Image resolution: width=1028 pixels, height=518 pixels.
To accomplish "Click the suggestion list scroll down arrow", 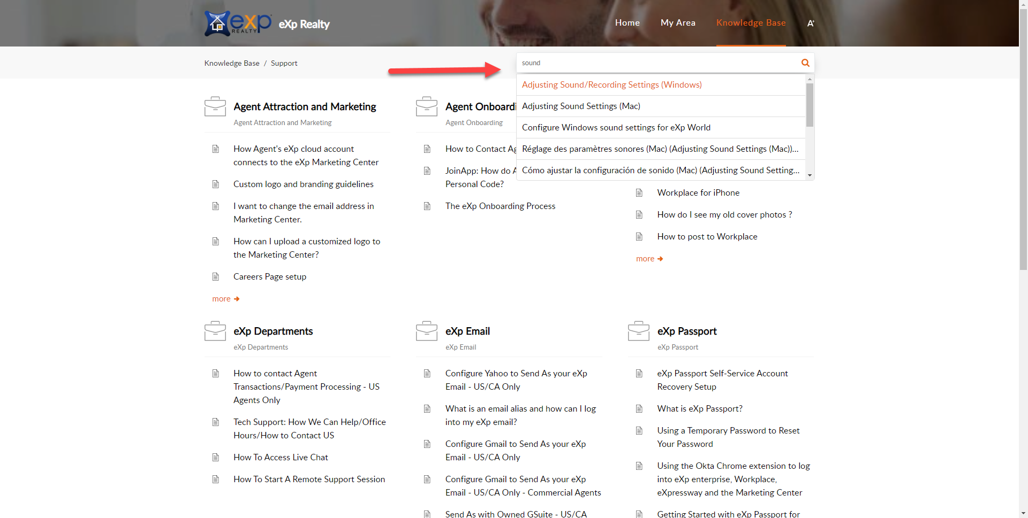I will tap(810, 175).
